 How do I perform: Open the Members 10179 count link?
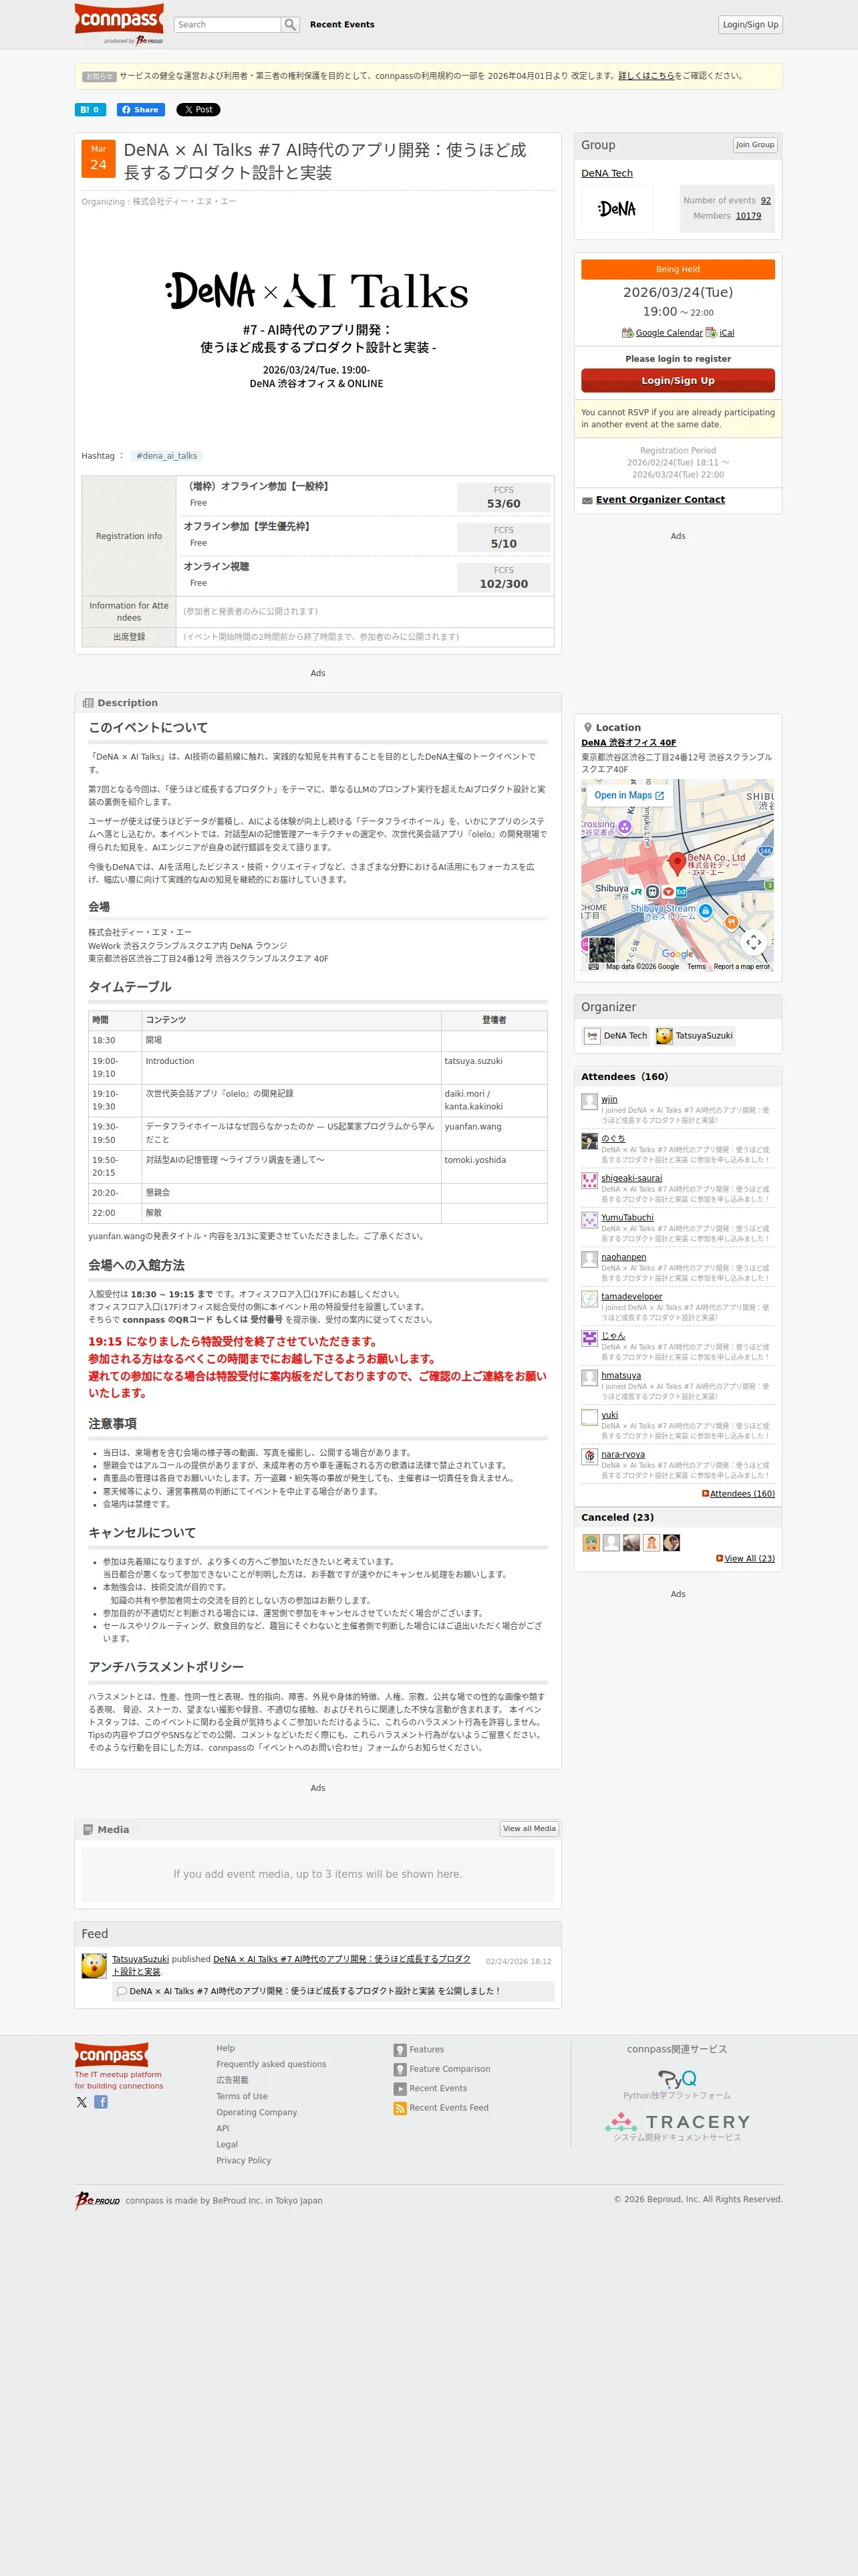748,216
